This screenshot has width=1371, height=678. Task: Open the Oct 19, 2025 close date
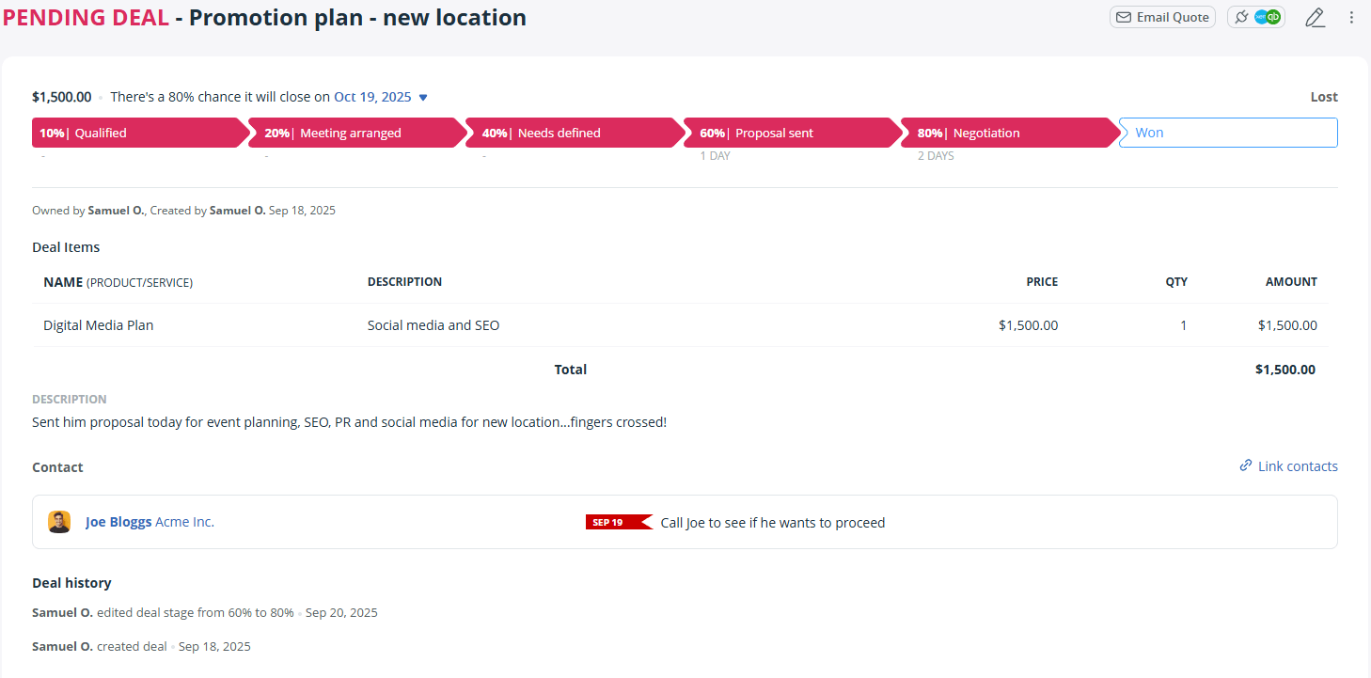point(372,96)
